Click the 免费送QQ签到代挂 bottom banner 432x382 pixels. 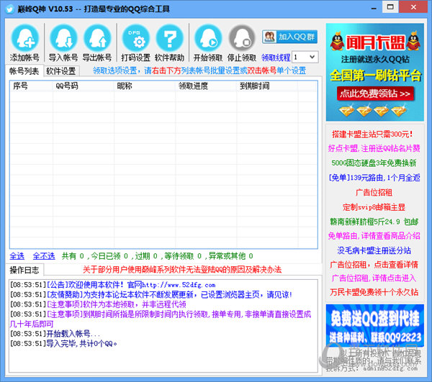[x=375, y=324]
